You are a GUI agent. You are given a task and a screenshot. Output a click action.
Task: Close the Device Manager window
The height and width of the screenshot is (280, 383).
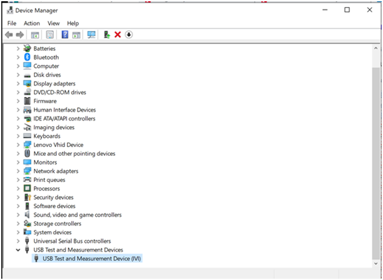tap(369, 10)
